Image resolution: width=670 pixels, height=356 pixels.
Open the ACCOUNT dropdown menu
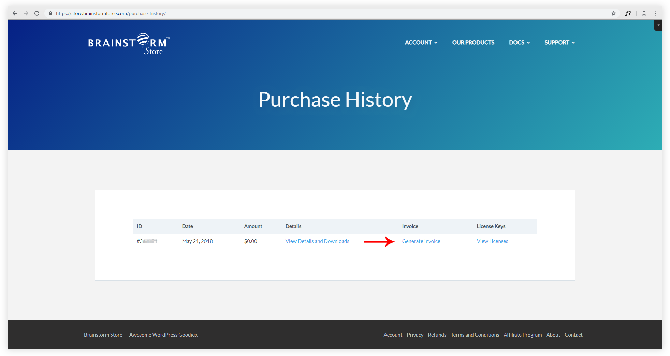[421, 42]
